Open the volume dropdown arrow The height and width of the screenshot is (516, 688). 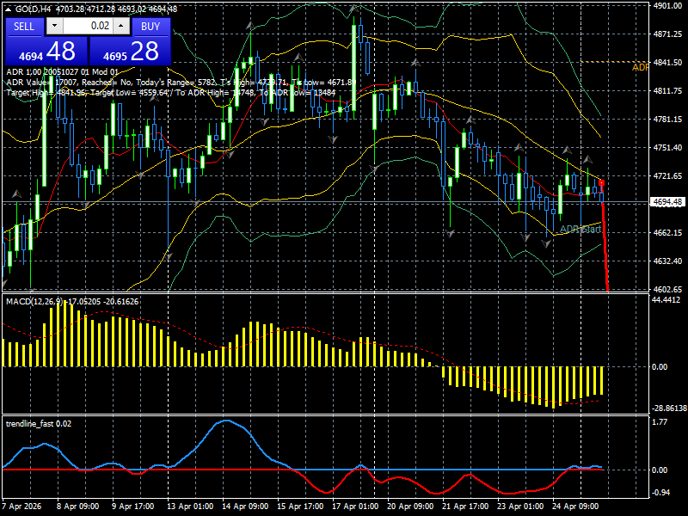[x=54, y=26]
